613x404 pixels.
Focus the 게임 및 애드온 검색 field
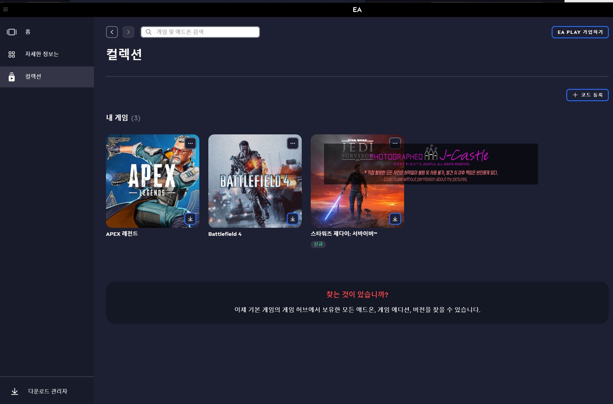coord(200,32)
